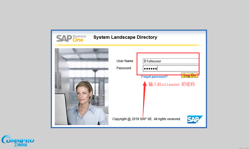Open the Forgot password? link
The width and height of the screenshot is (249, 149).
point(154,77)
